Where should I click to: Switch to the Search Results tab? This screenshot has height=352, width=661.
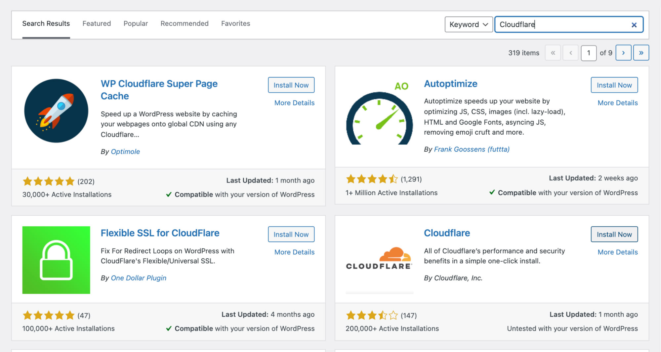(46, 23)
